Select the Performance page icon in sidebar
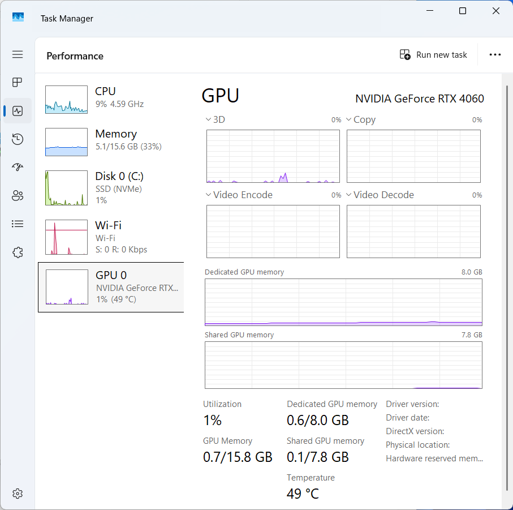The width and height of the screenshot is (513, 510). pyautogui.click(x=18, y=111)
